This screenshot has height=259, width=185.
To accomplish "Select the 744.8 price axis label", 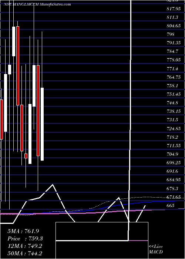I will click(x=172, y=103).
